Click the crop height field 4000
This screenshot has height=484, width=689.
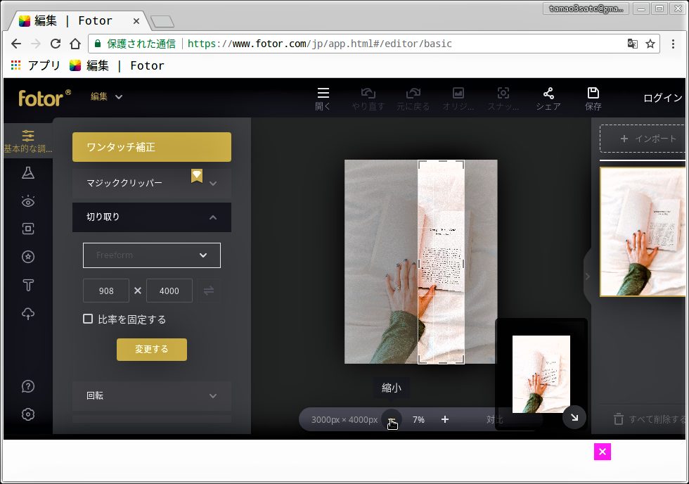[x=169, y=291]
